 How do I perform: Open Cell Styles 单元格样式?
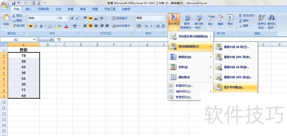coord(199,21)
